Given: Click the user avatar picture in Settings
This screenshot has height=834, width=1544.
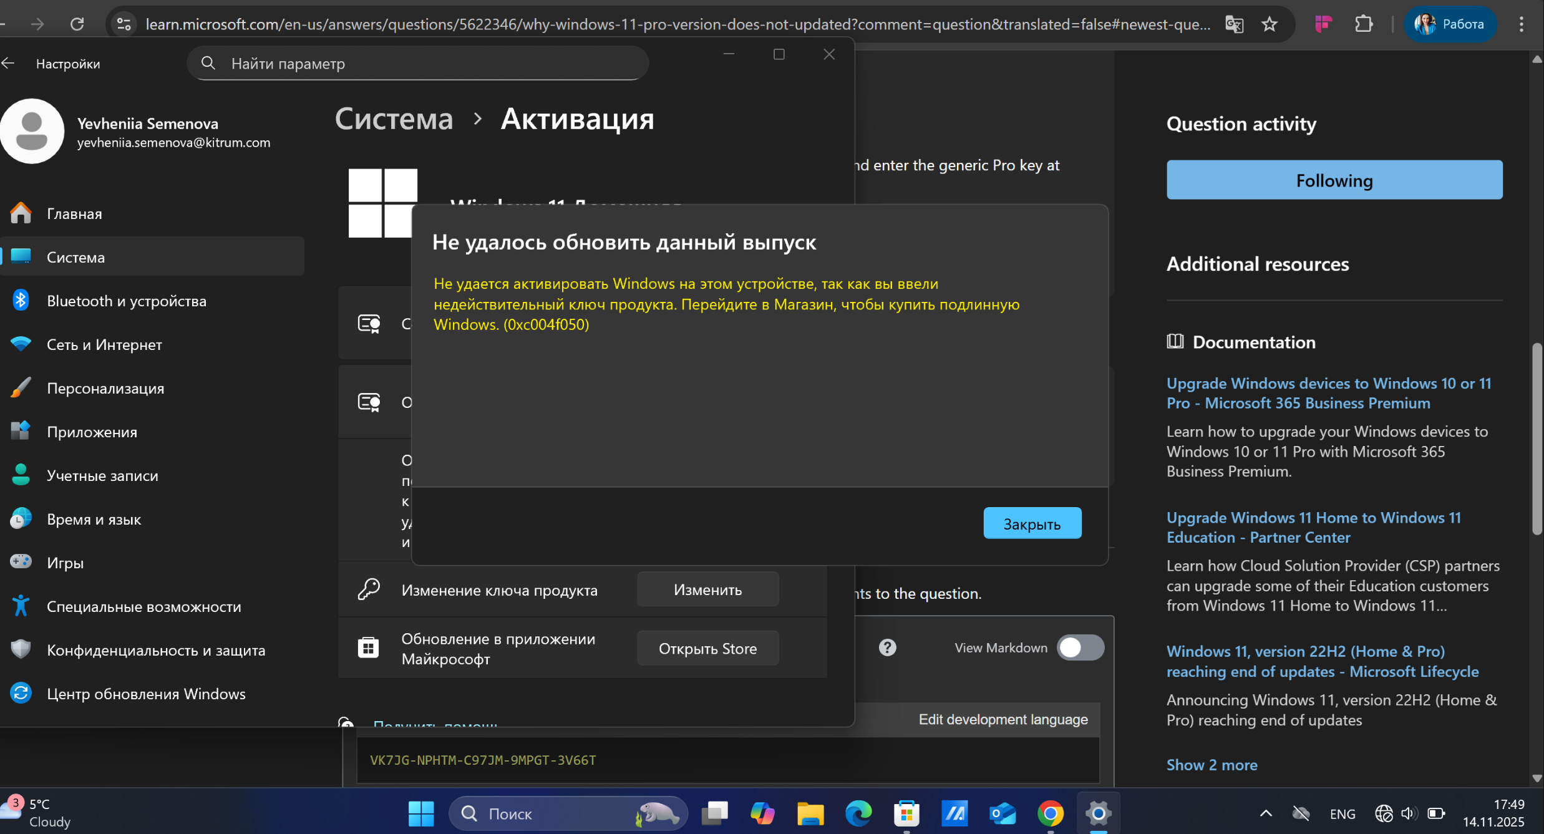Looking at the screenshot, I should (31, 131).
